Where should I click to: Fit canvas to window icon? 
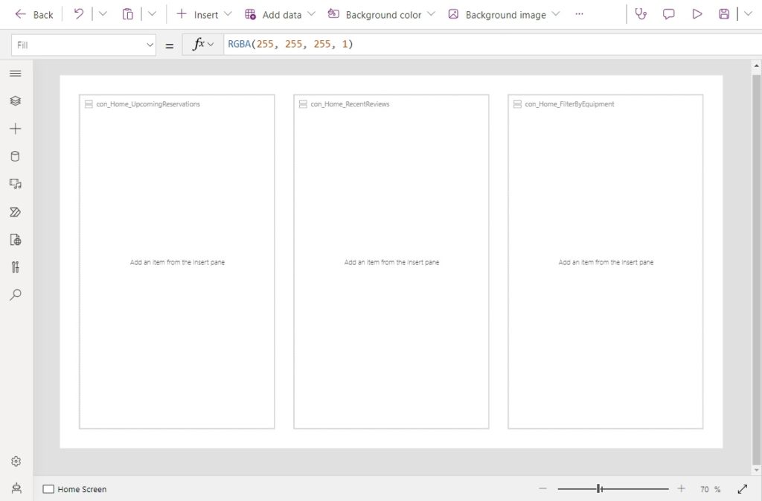743,489
